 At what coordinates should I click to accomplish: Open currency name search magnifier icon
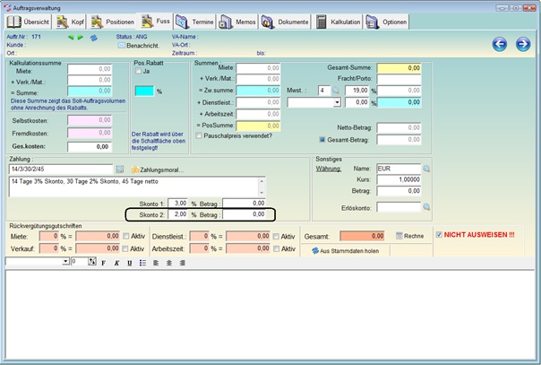coord(426,169)
